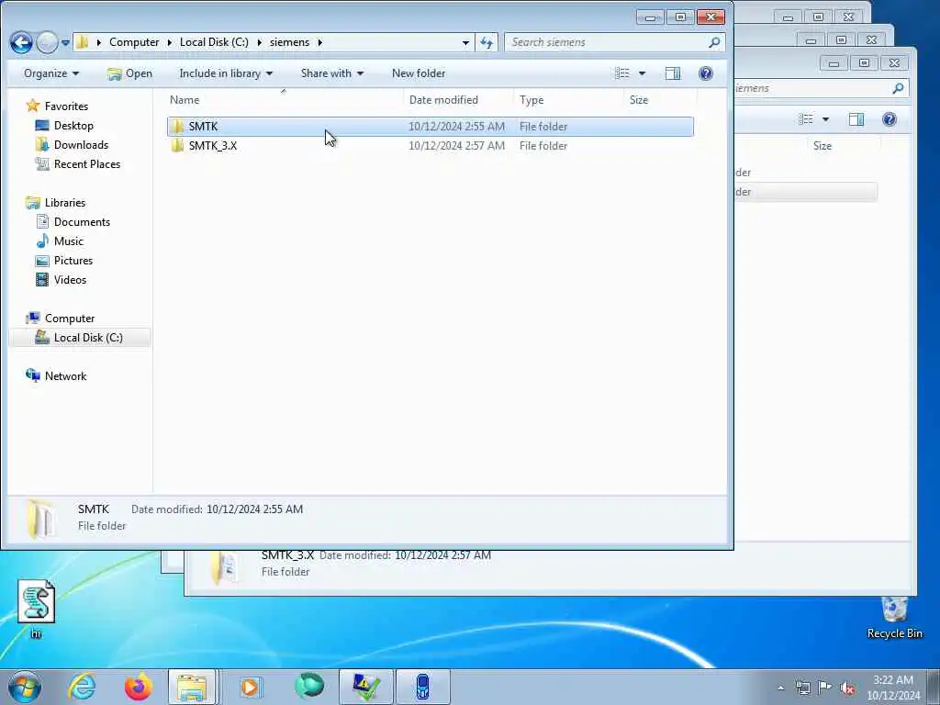The image size is (940, 705).
Task: Show hidden tray icons arrow
Action: (x=780, y=688)
